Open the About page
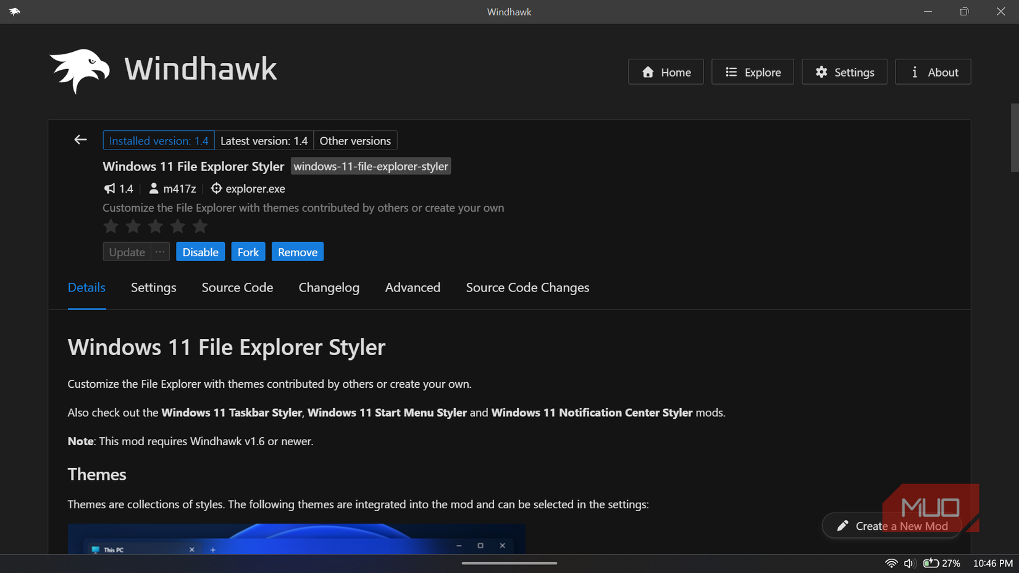 933,72
